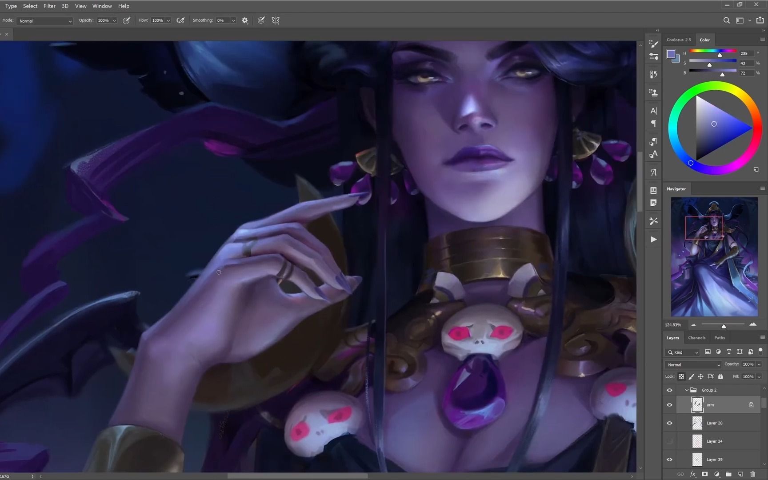Collapse the Group 2 folder
Viewport: 768px width, 480px height.
[687, 390]
